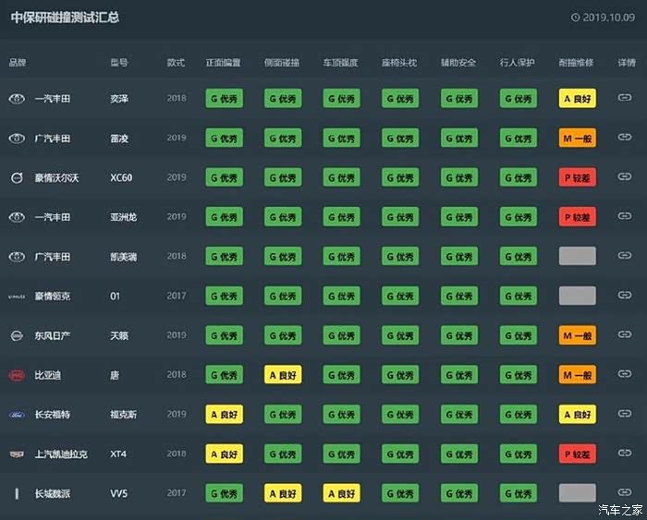Click A 良好 车顶强度 badge for VV5

342,493
